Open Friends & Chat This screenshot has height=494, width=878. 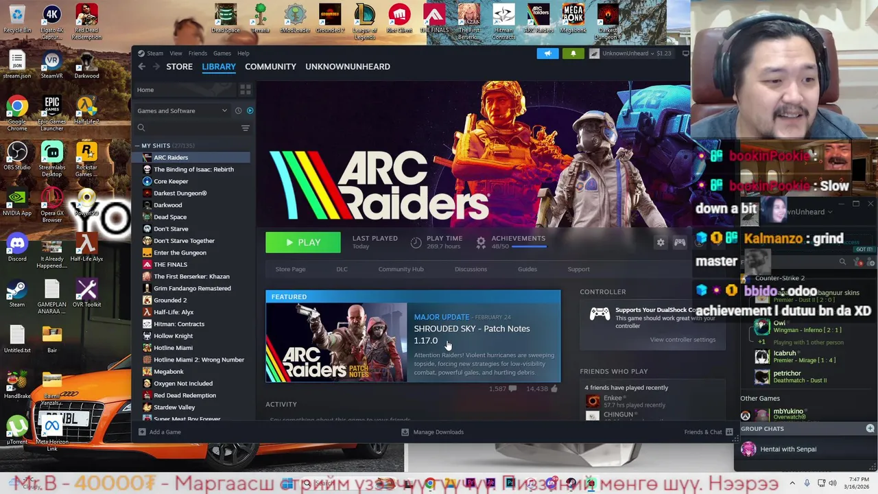pos(708,432)
